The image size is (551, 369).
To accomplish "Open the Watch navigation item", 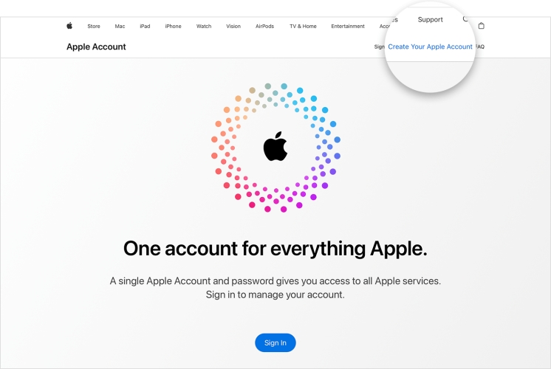I will pyautogui.click(x=204, y=27).
